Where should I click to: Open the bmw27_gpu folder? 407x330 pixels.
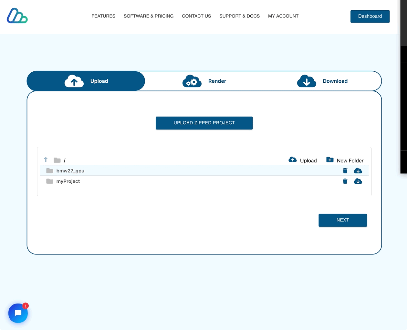[x=70, y=171]
